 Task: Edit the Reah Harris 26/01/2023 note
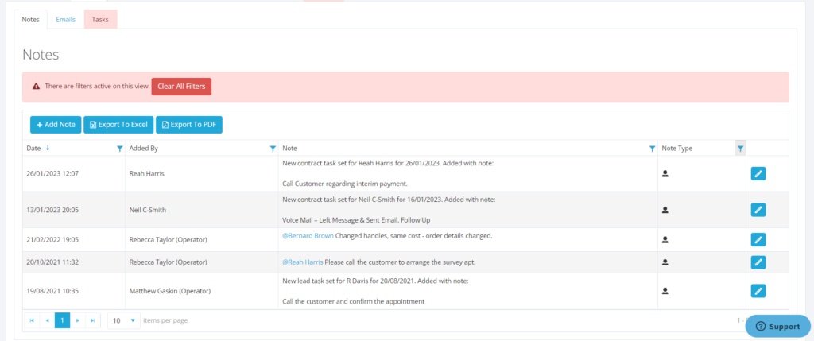point(758,173)
